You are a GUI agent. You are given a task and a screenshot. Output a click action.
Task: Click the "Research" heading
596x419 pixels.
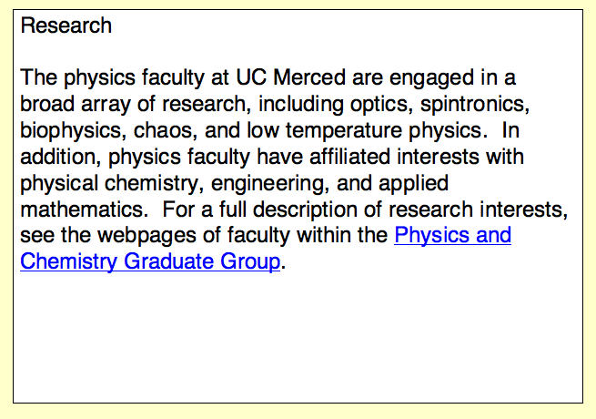pyautogui.click(x=66, y=26)
